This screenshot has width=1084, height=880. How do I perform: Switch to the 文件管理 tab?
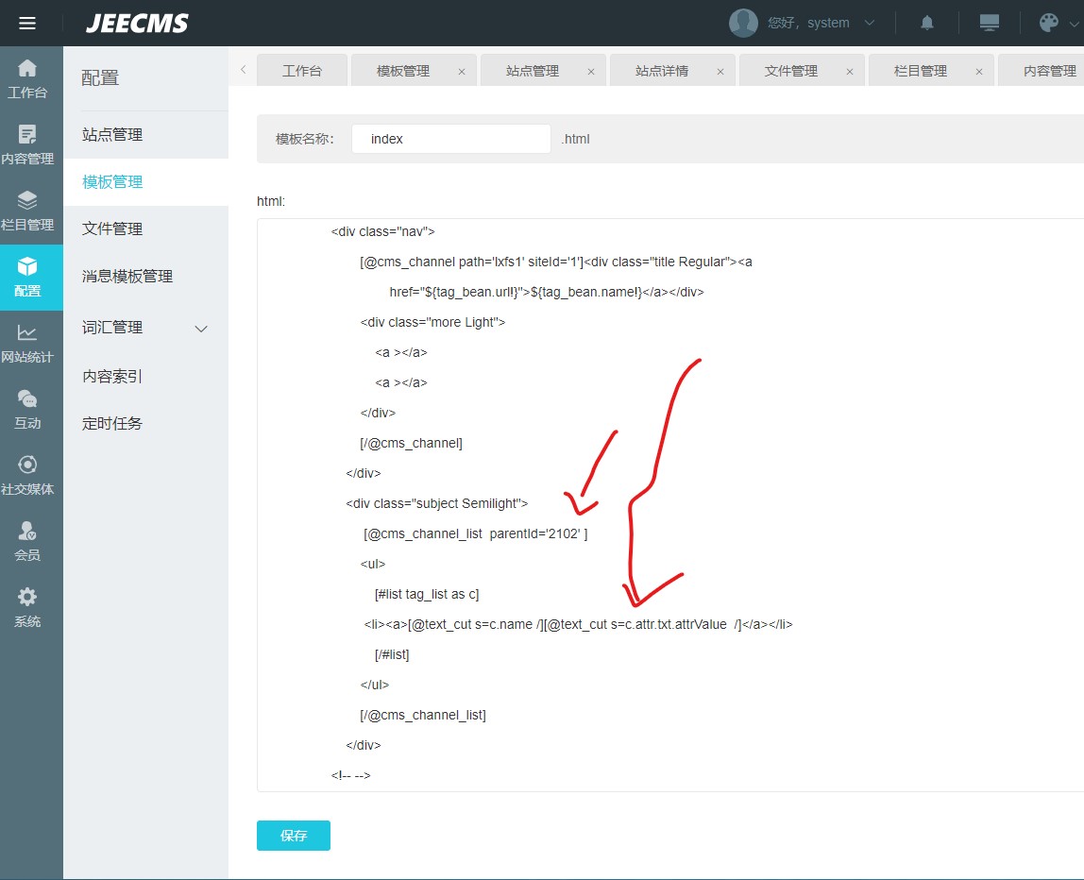tap(791, 71)
